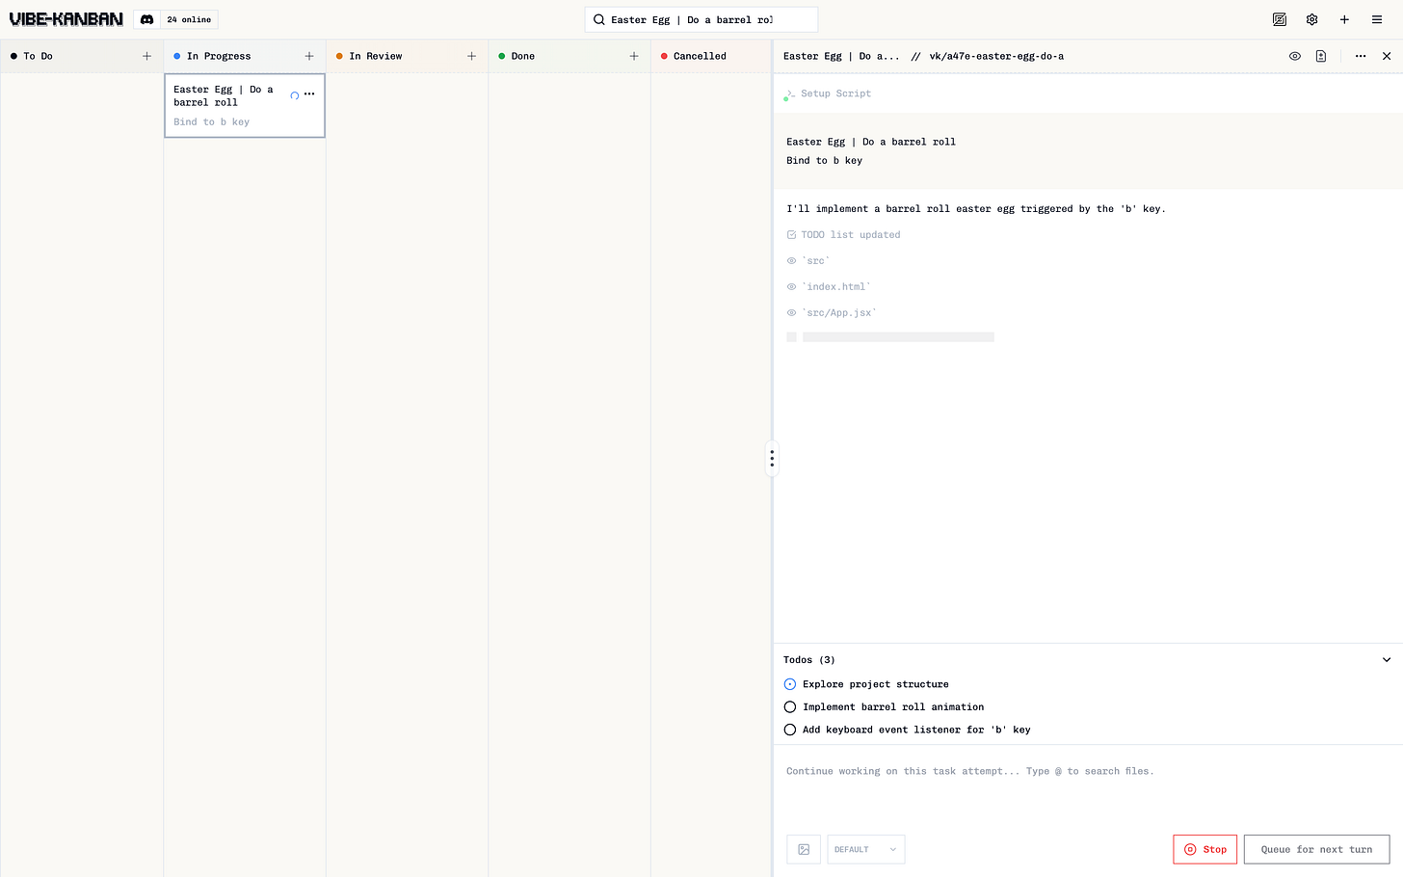Toggle the eye preview icon in the task header
Viewport: 1403px width, 877px height.
coord(1295,56)
